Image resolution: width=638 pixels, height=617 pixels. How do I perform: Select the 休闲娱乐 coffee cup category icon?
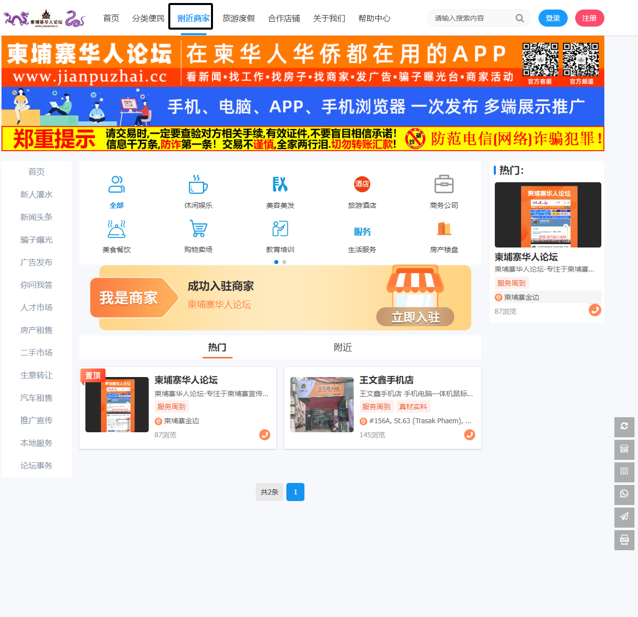(x=198, y=184)
